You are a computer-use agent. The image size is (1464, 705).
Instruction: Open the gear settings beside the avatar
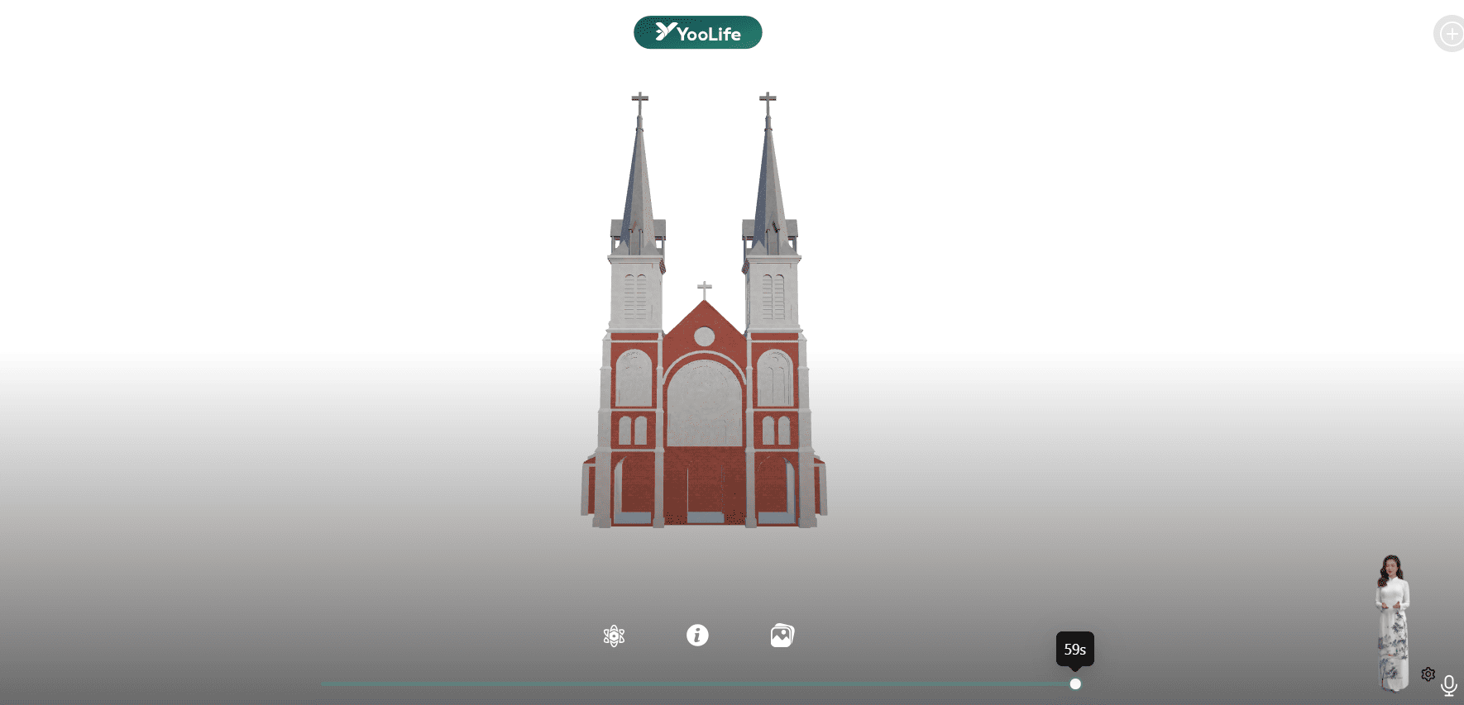pyautogui.click(x=1428, y=674)
